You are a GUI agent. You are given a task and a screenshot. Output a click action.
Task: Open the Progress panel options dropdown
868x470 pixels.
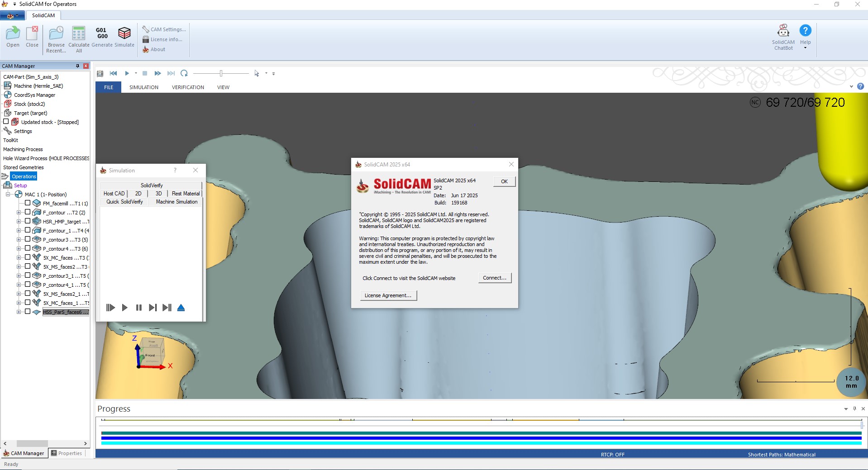(x=846, y=409)
